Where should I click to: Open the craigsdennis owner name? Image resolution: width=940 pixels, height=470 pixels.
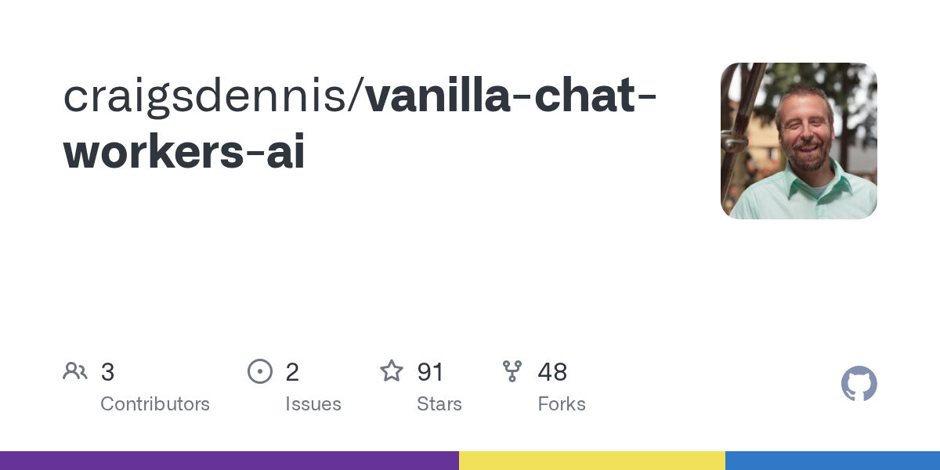[x=211, y=96]
